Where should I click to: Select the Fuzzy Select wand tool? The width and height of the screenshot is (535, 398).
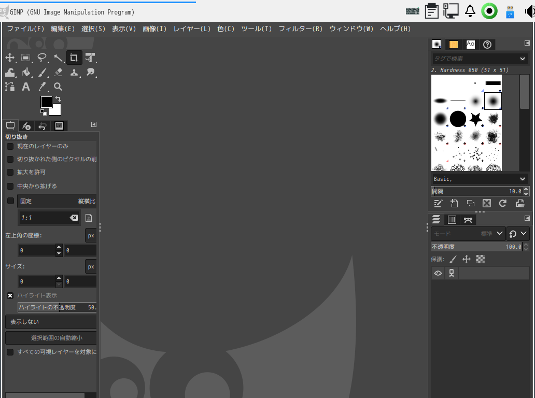click(58, 58)
